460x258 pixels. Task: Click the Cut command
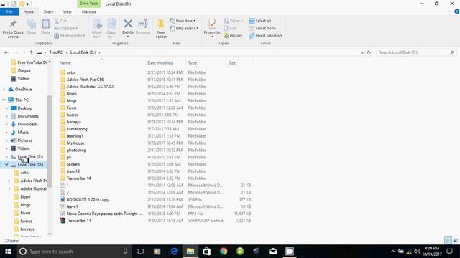(x=60, y=21)
